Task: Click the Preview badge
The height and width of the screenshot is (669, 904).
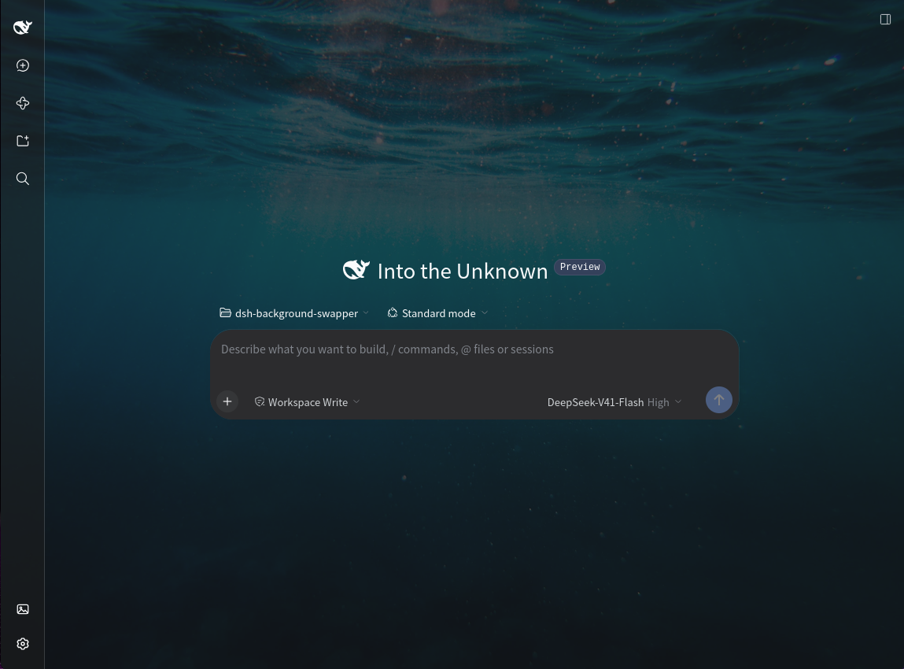Action: [579, 267]
